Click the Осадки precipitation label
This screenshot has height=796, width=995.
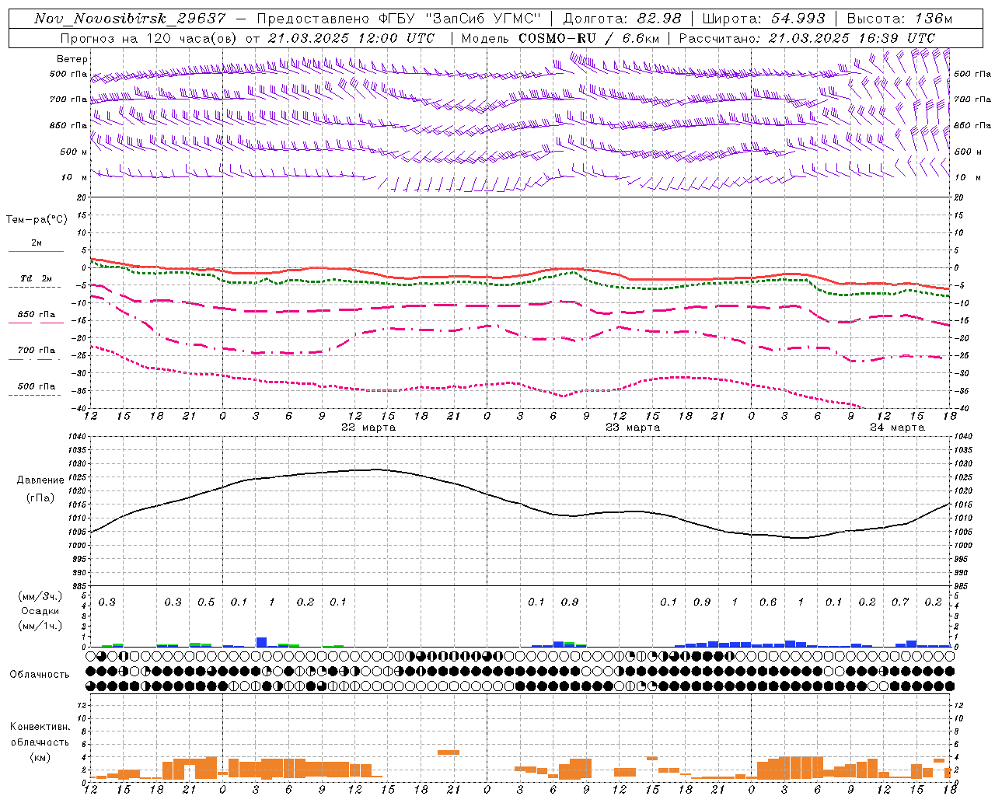[40, 611]
